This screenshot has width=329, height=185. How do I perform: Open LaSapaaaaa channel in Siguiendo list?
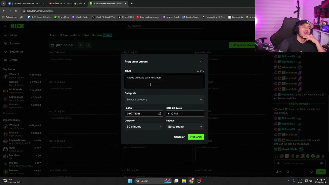pos(22,98)
